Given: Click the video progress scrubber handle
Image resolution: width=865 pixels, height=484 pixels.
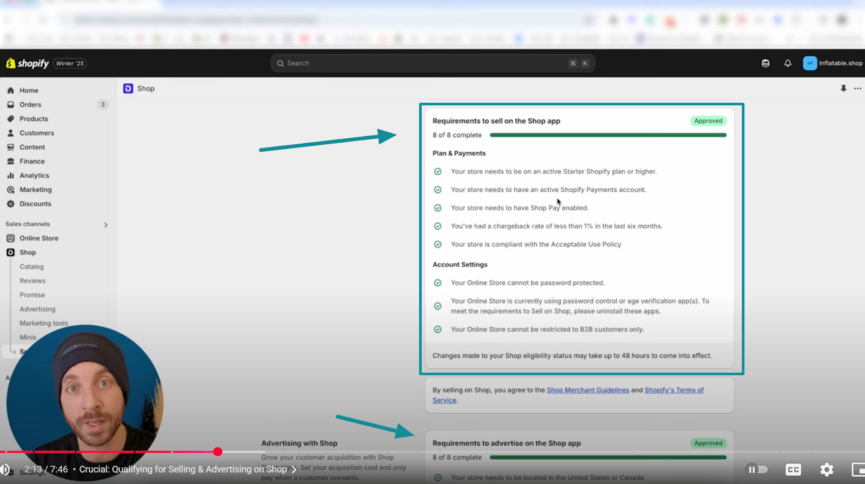Looking at the screenshot, I should (x=217, y=452).
